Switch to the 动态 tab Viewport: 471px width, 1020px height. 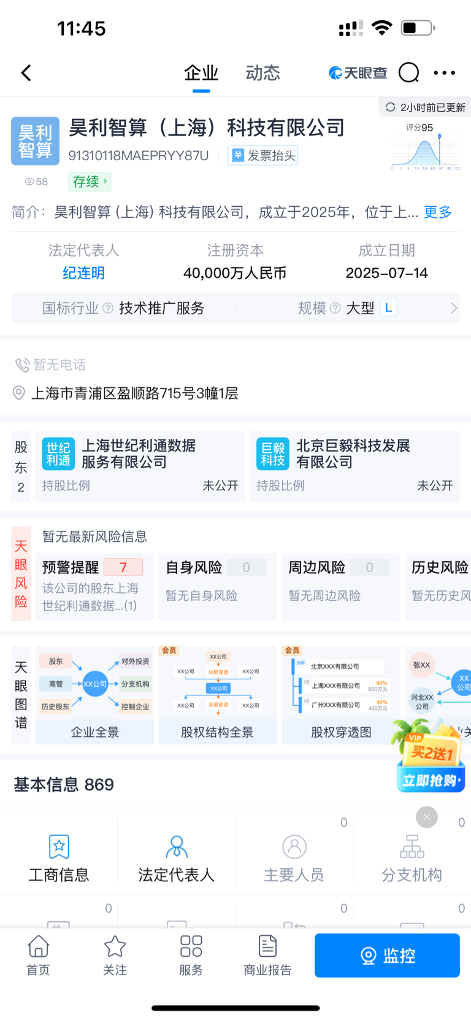[262, 73]
